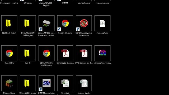Launch the Minecraft.exe grass block icon

pos(9,83)
